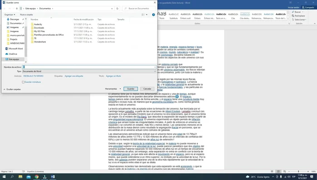Open the Herramientas dropdown
317x180 pixels.
tap(113, 89)
